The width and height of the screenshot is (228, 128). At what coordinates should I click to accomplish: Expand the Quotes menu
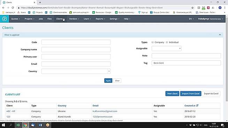(15, 19)
